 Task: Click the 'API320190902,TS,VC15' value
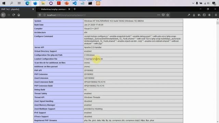pyautogui.click(x=95, y=82)
